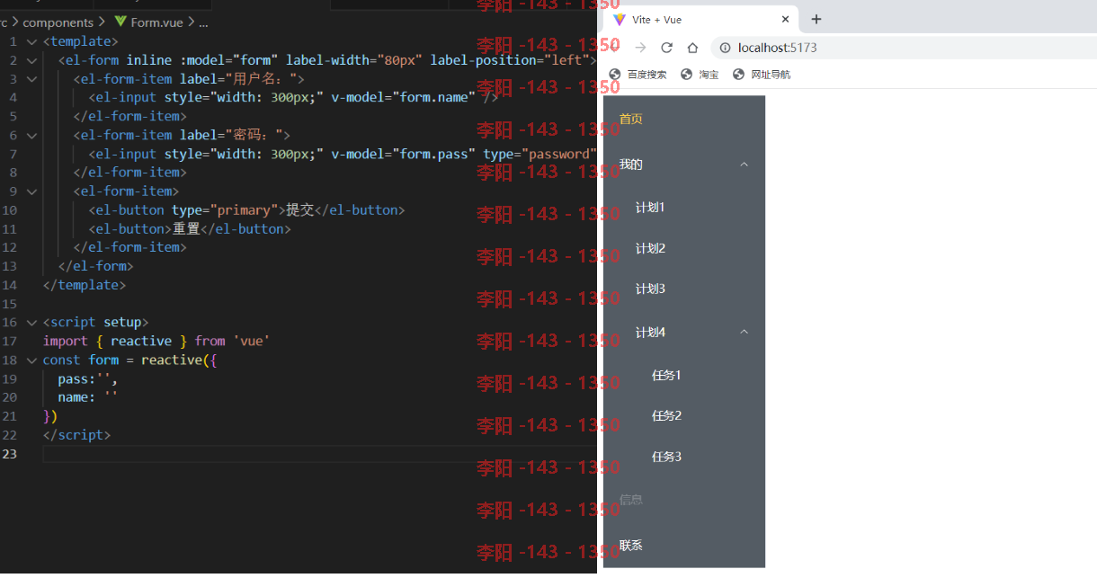
Task: Reload the localhost page in browser
Action: pos(666,48)
